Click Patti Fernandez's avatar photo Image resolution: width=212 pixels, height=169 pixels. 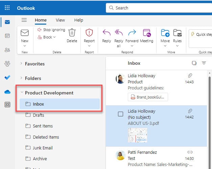(120, 155)
